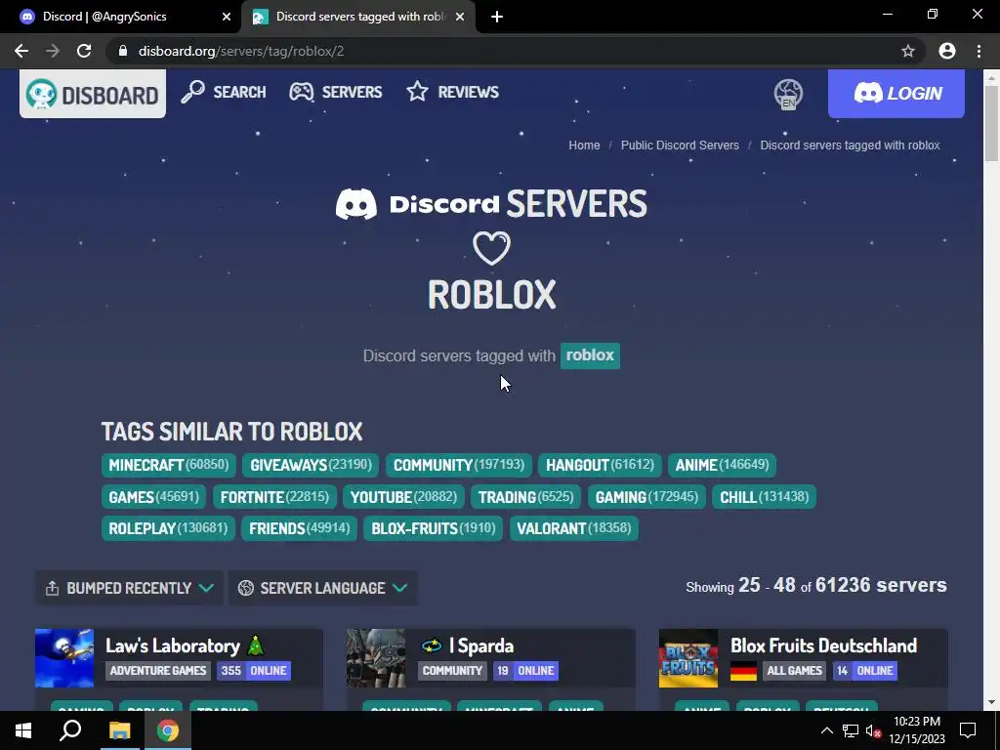The width and height of the screenshot is (1000, 750).
Task: Open Blox Fruits Deutschland server title
Action: point(823,646)
